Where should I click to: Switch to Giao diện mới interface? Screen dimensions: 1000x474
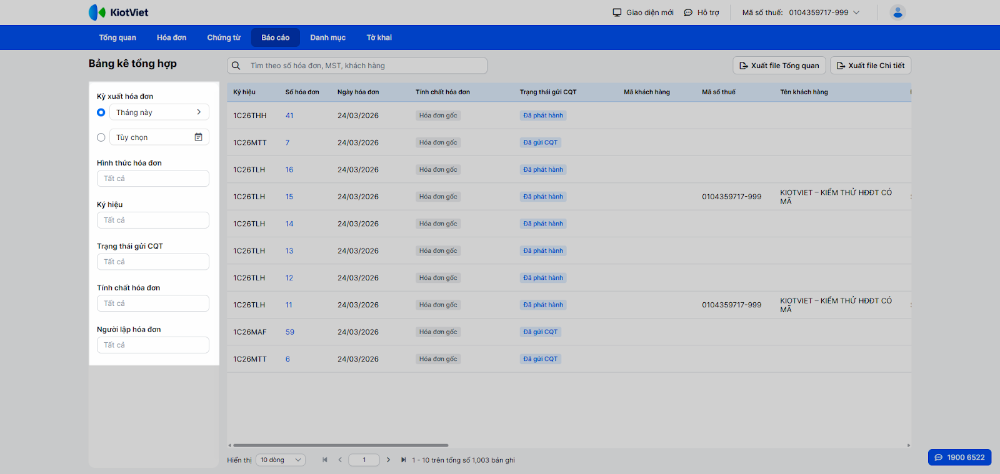click(643, 12)
